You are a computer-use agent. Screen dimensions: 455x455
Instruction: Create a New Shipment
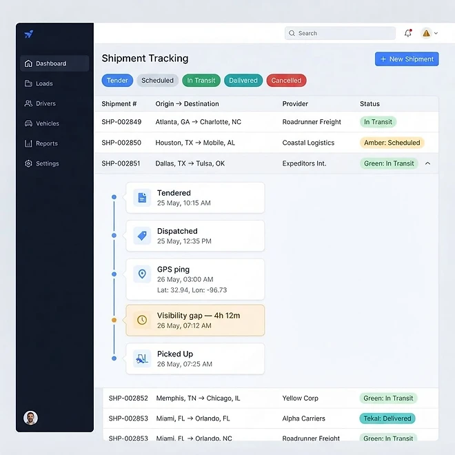(407, 59)
